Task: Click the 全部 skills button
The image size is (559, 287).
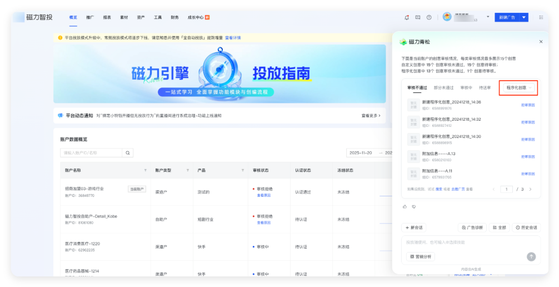Action: pyautogui.click(x=499, y=227)
